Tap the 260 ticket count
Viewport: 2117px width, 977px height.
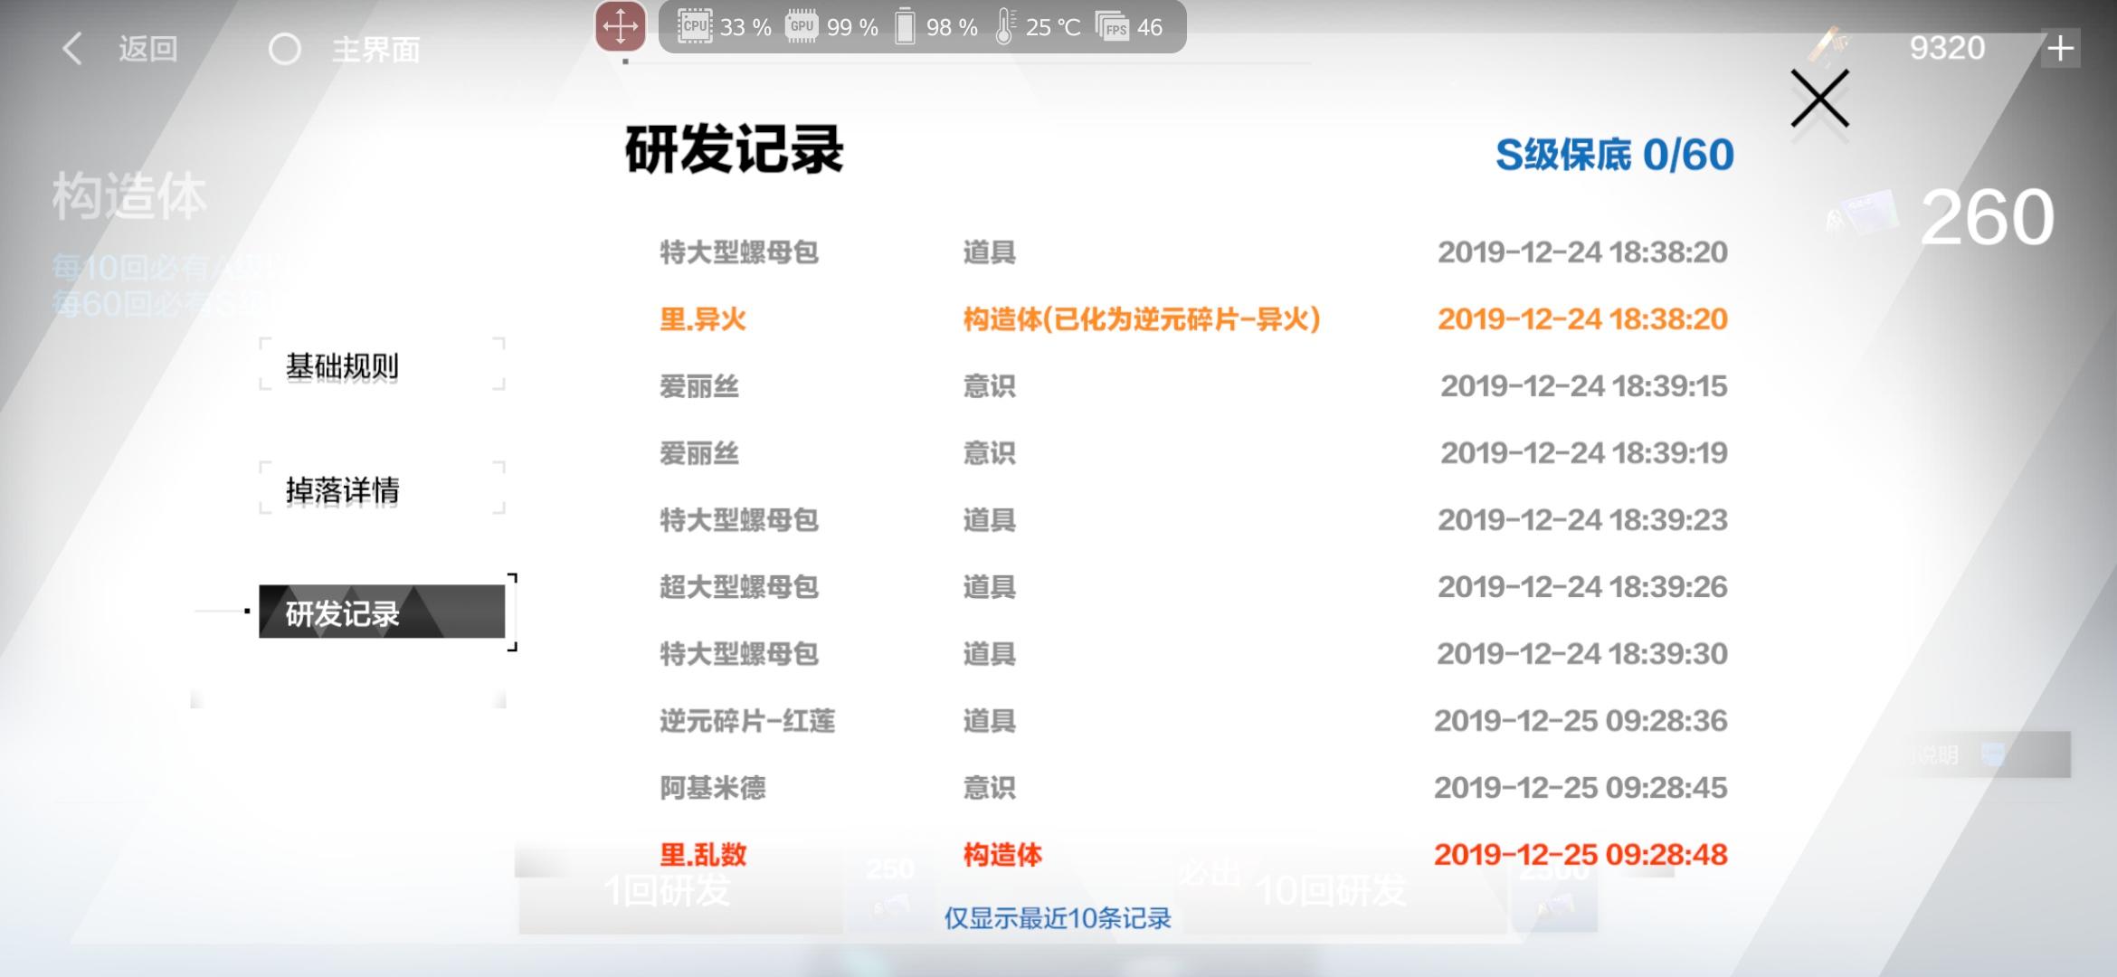click(1987, 217)
